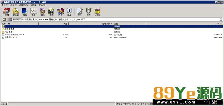Viewport: 224px width, 106px height.
Task: Select the 服务器部署 folder
Action: pyautogui.click(x=8, y=29)
